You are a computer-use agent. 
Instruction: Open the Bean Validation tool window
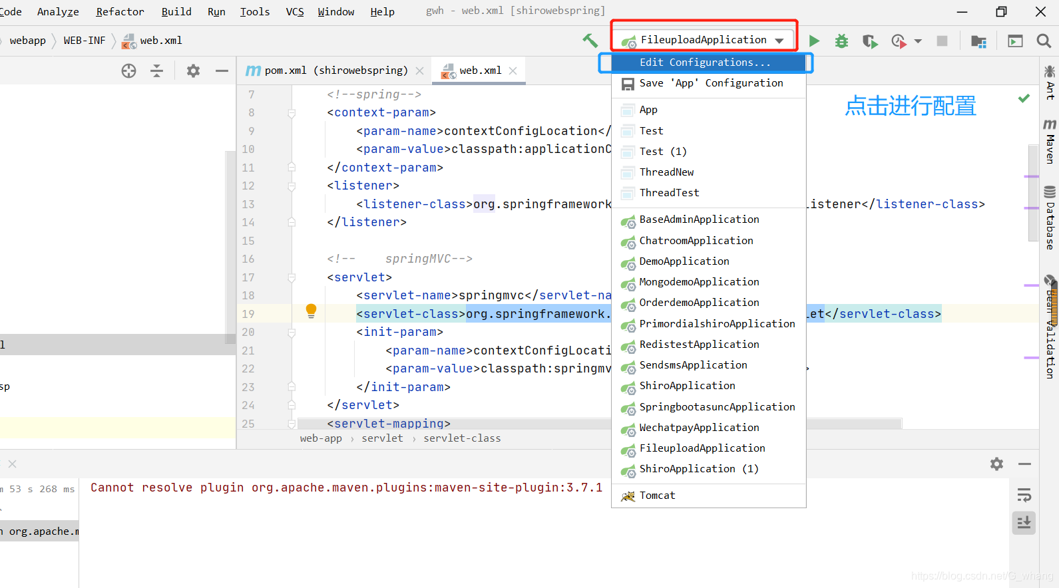[1050, 327]
